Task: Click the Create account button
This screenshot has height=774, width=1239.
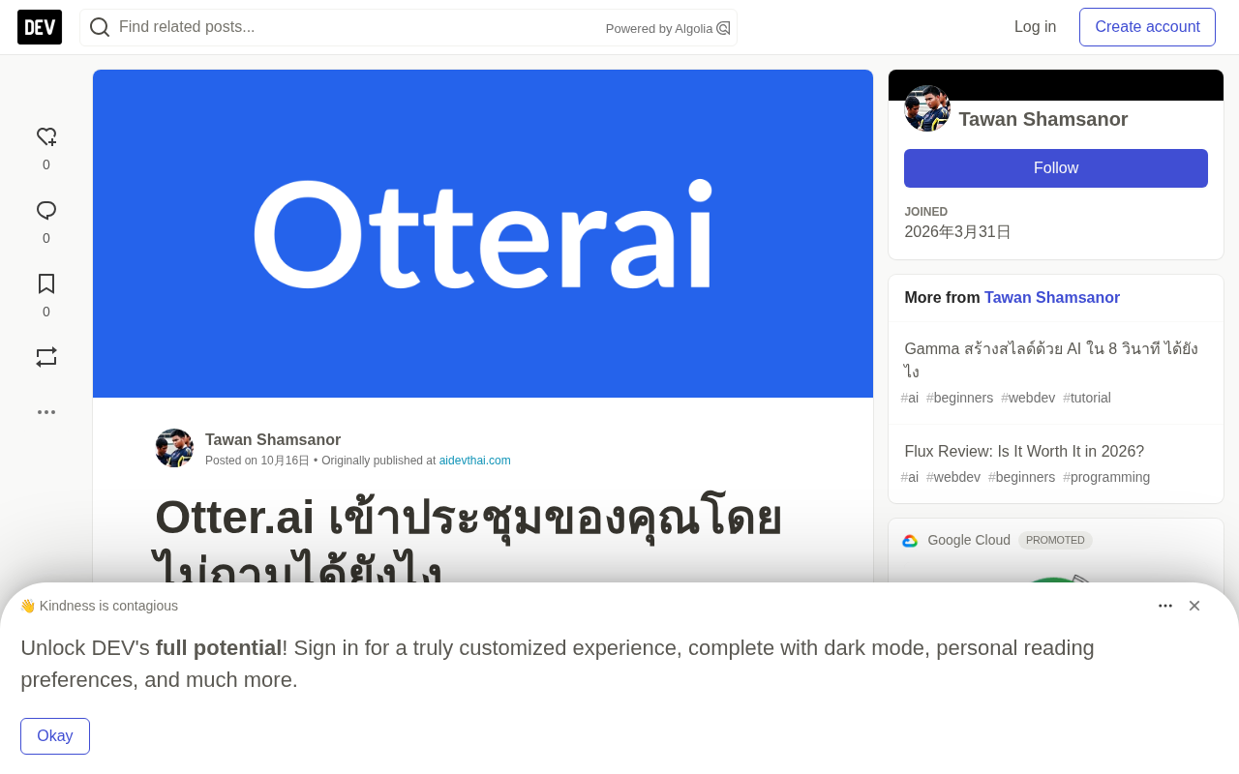Action: tap(1147, 27)
